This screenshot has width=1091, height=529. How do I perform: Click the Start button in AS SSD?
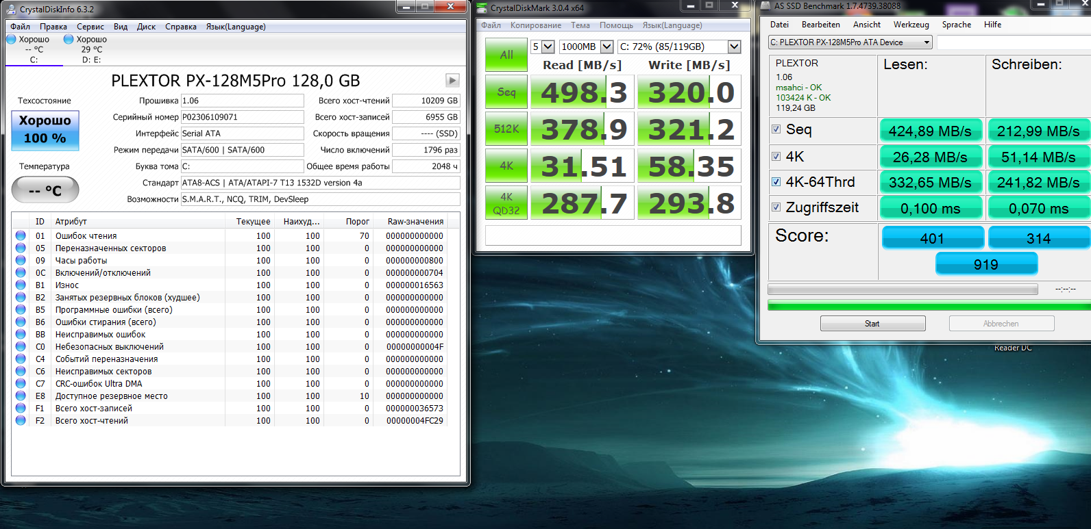(x=872, y=324)
